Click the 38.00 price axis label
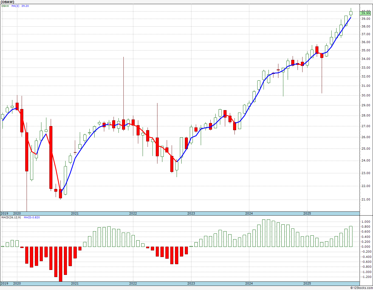The width and height of the screenshot is (373, 290). [366, 26]
